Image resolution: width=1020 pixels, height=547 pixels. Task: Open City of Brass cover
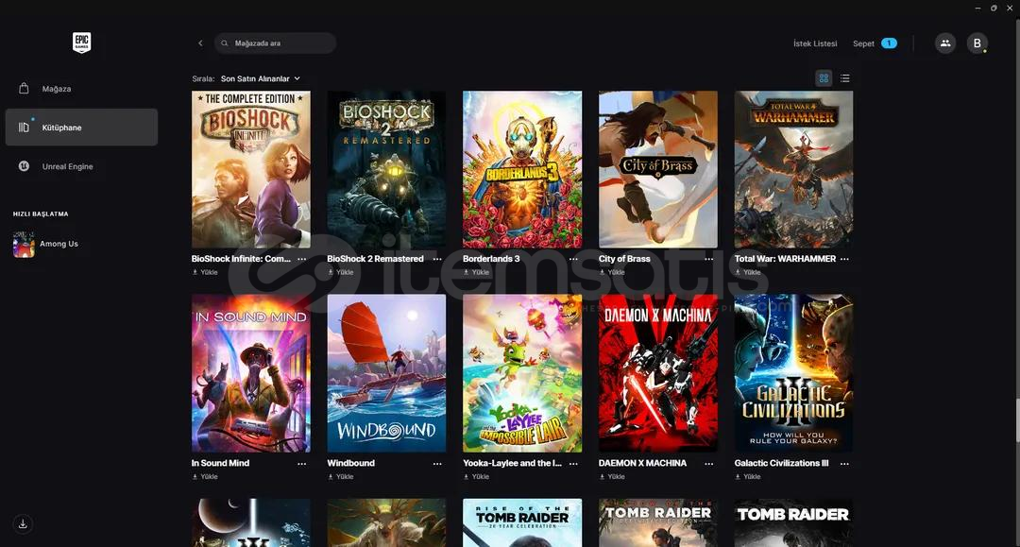(658, 169)
